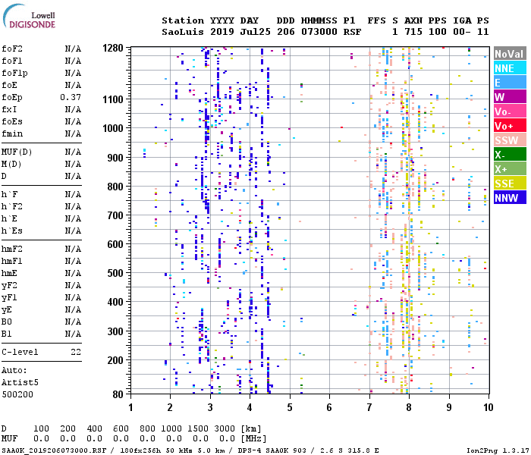Click the 500 height axis label

[115, 273]
